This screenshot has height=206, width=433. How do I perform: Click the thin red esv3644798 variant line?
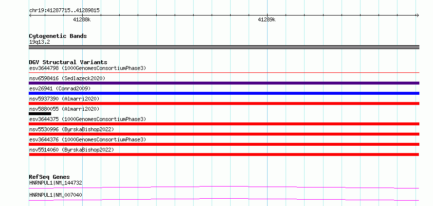[x=224, y=73]
